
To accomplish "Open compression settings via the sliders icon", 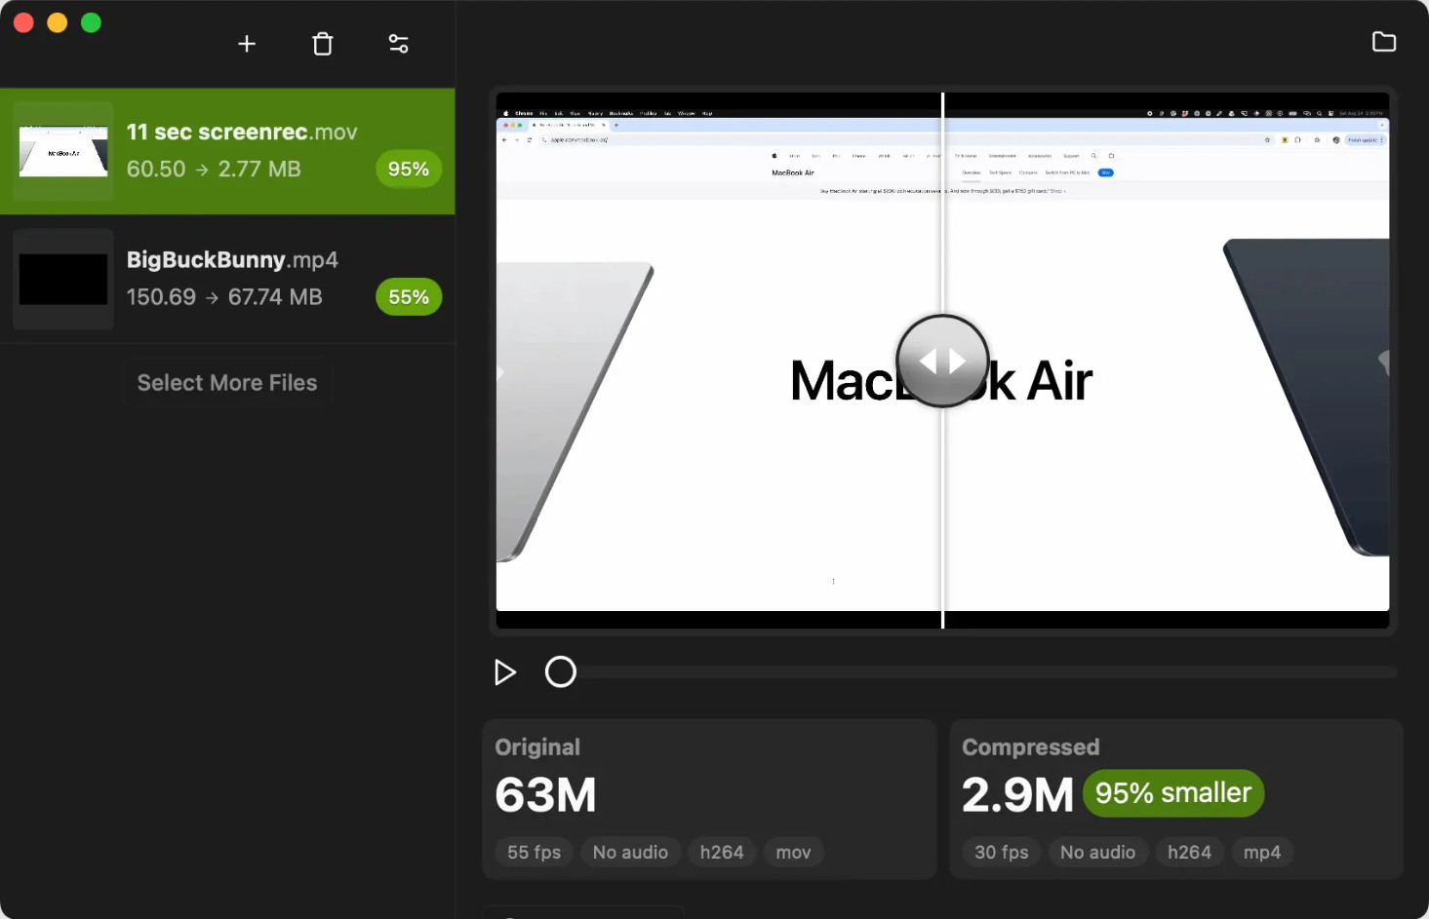I will click(x=399, y=44).
